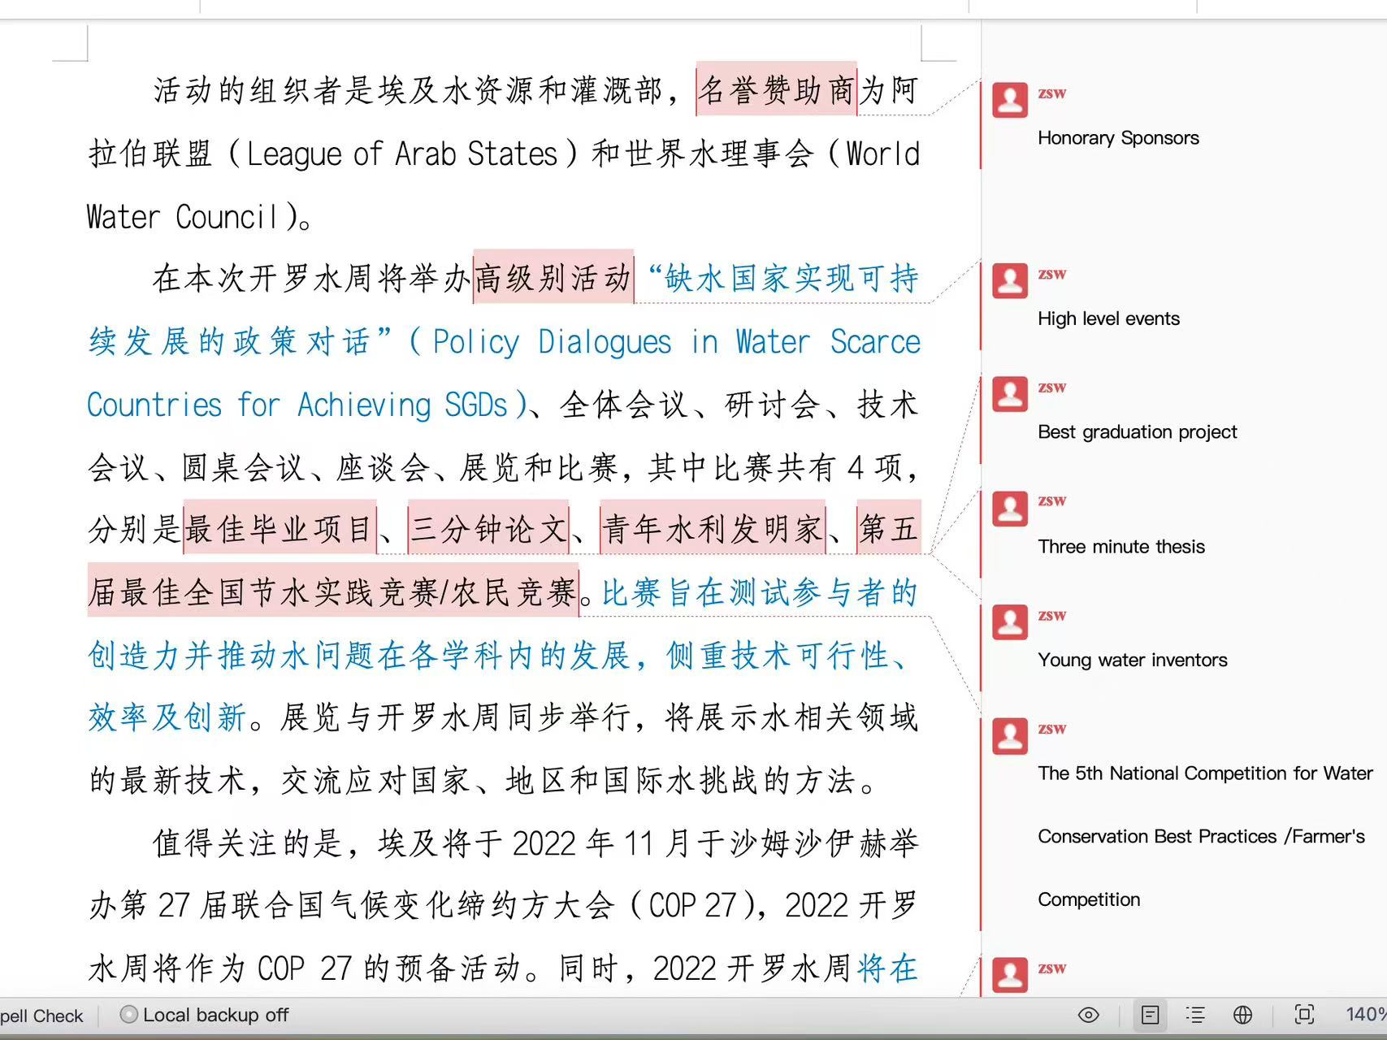Click highlighted phrase 三分钟论文
1387x1040 pixels.
(x=488, y=528)
